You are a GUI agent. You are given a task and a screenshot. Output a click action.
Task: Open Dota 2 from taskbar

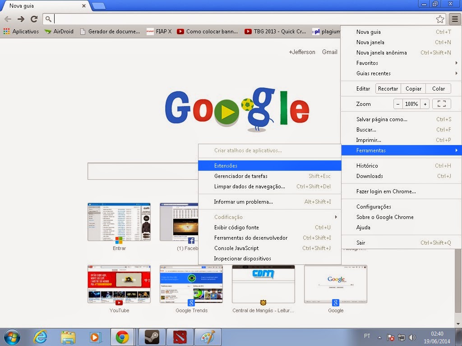pyautogui.click(x=180, y=337)
